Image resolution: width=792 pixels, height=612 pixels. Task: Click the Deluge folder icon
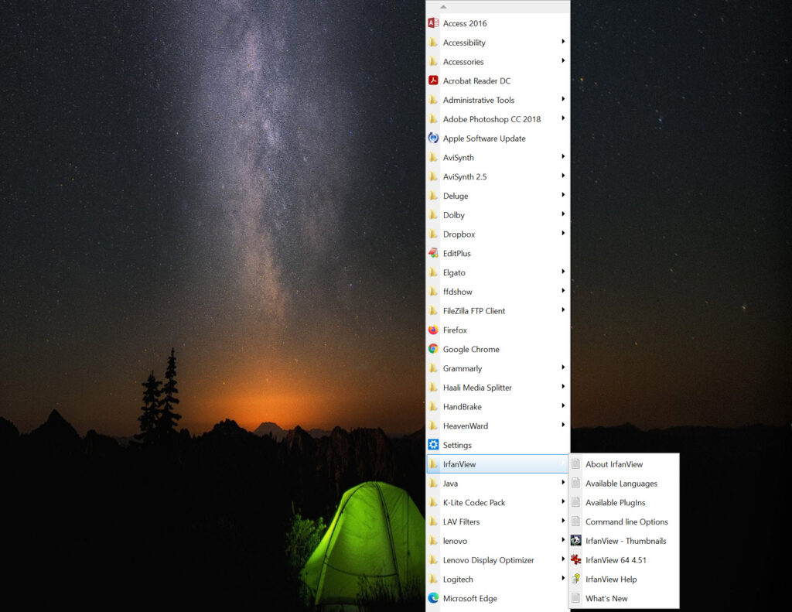[x=433, y=196]
